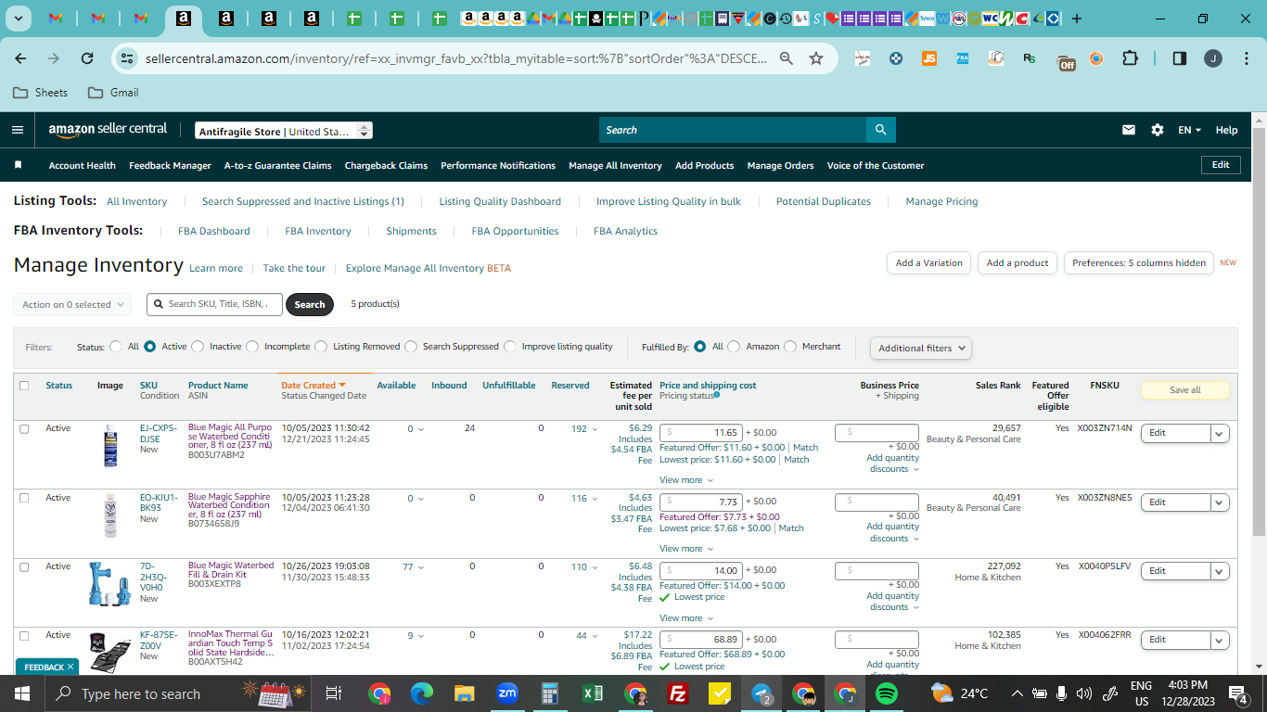The image size is (1267, 712).
Task: Open the Feedback Manager menu item
Action: 170,165
